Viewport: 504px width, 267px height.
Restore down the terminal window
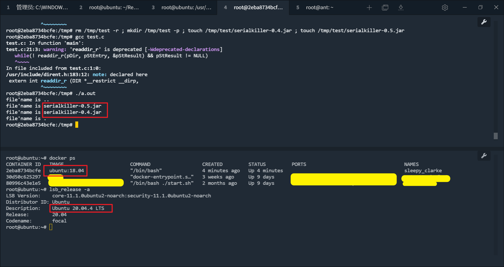click(480, 7)
